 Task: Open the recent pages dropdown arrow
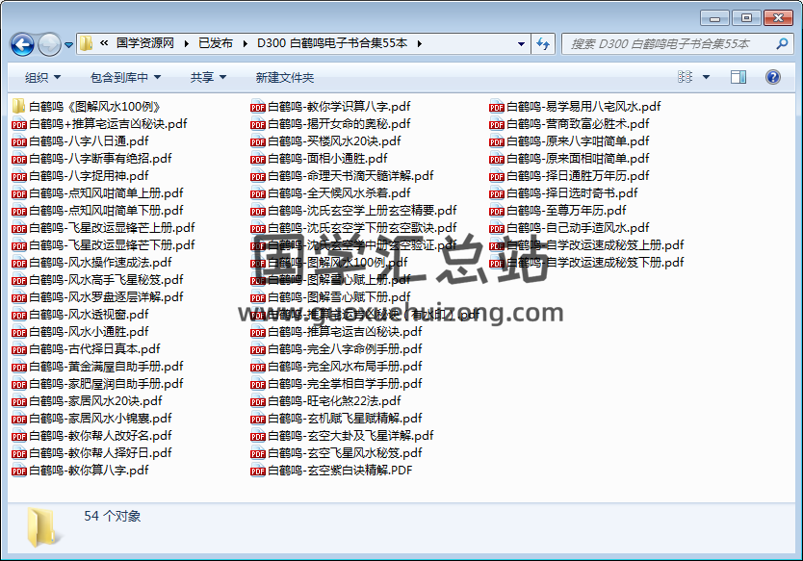(x=68, y=44)
